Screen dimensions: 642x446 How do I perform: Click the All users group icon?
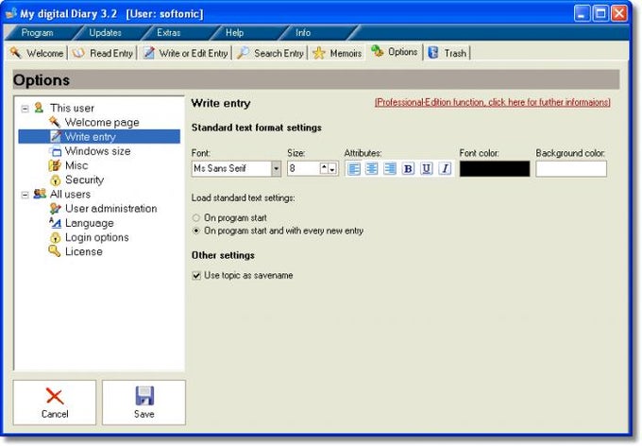click(40, 194)
